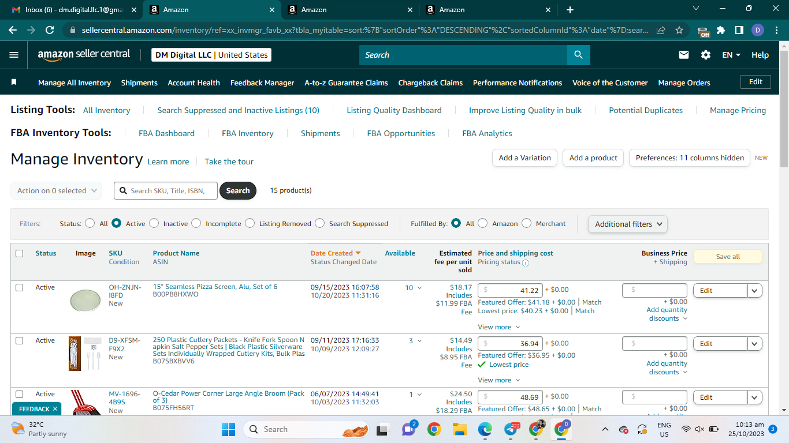Show hidden system tray icons
This screenshot has width=789, height=443.
[605, 429]
